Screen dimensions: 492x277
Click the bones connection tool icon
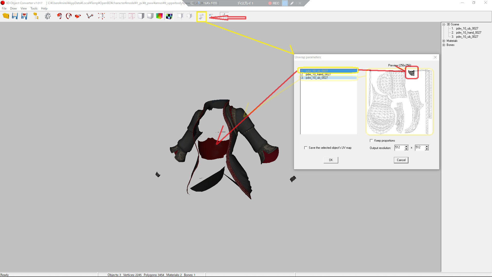90,16
